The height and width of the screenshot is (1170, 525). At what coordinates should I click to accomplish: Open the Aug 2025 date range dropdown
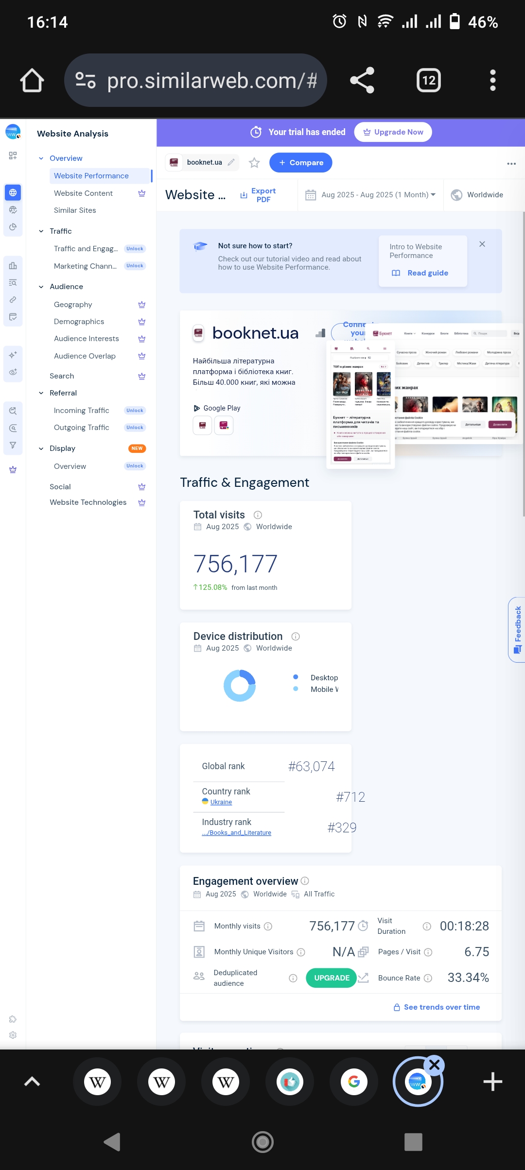coord(370,195)
